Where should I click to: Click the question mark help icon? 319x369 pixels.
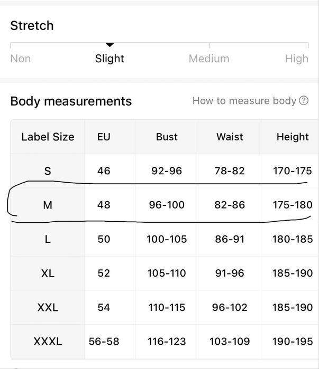point(304,101)
